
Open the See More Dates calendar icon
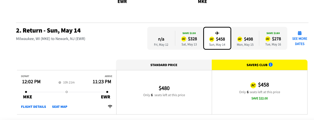tap(300, 33)
